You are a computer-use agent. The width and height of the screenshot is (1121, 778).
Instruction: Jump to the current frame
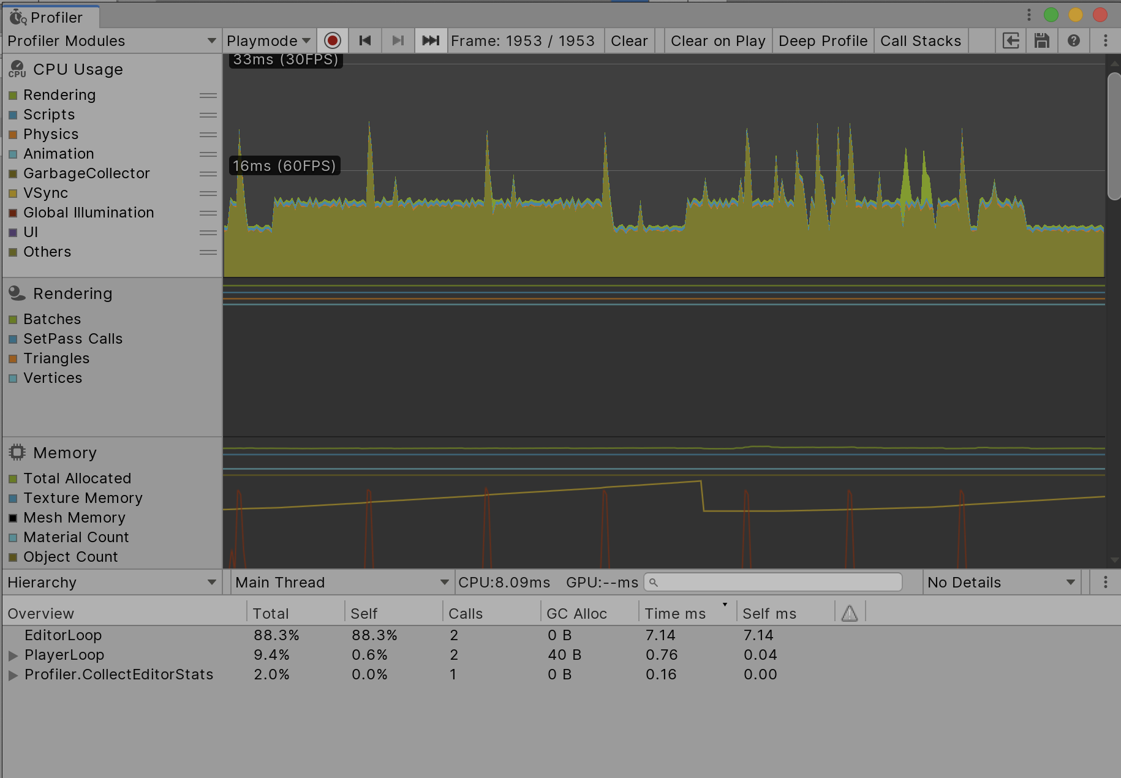pos(431,40)
